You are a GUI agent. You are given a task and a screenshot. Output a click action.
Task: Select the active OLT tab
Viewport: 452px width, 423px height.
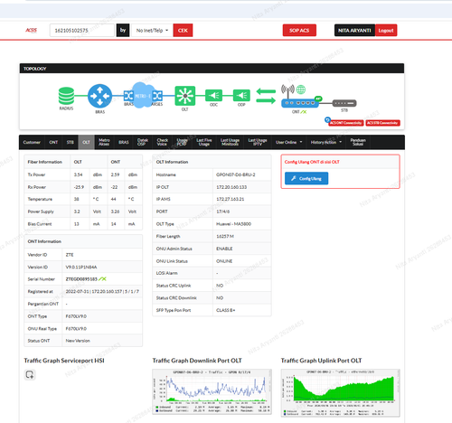coord(86,142)
